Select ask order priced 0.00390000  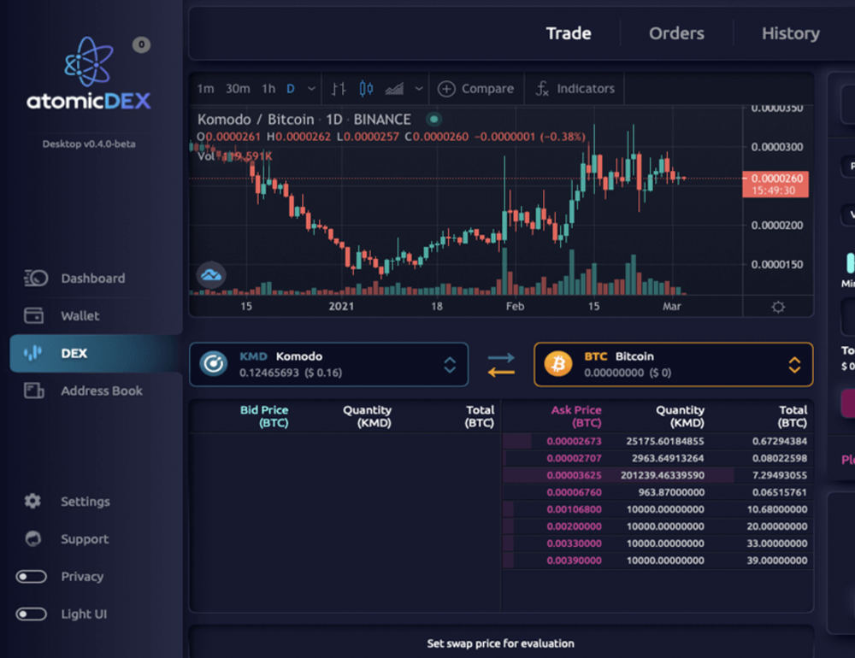click(x=657, y=561)
